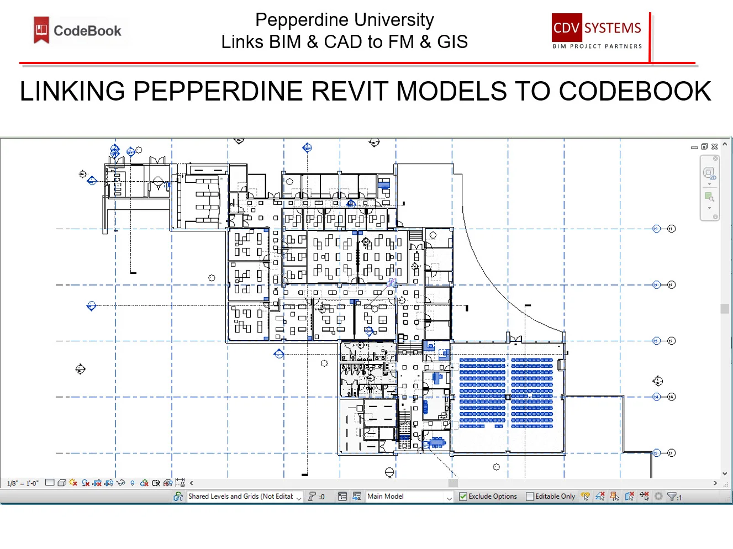733x549 pixels.
Task: Click the horizontal scrollbar thumb
Action: coord(453,483)
